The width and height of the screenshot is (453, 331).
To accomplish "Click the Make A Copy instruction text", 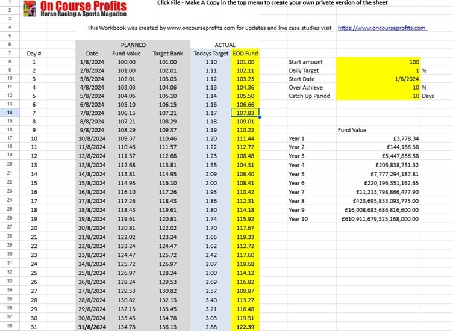I will click(x=272, y=2).
